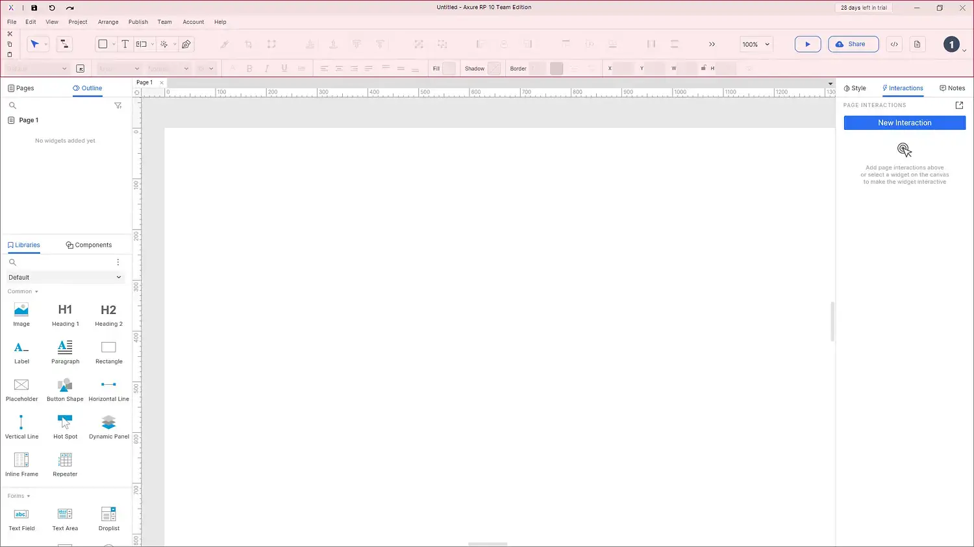Image resolution: width=974 pixels, height=547 pixels.
Task: Switch to the Components tab
Action: (x=89, y=245)
